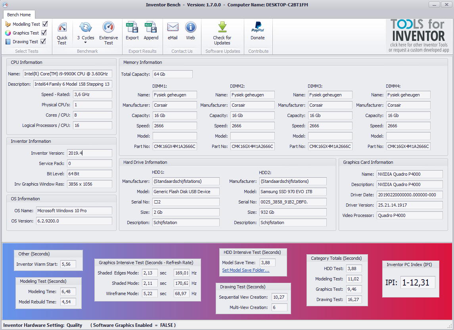Select the HDD2 Serial No field
The image size is (454, 330).
pyautogui.click(x=293, y=202)
